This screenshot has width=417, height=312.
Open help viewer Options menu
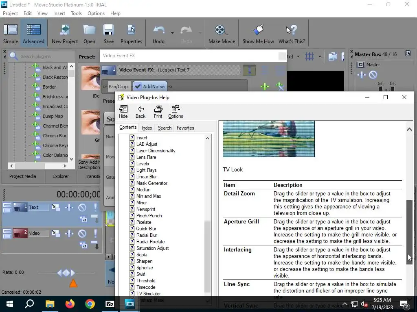point(176,112)
